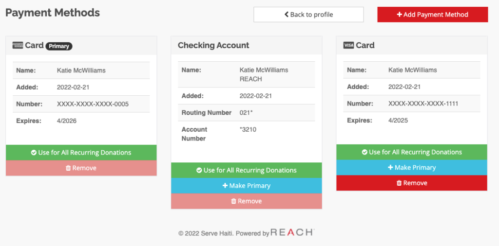499x246 pixels.
Task: Go back to profile
Action: pos(308,15)
